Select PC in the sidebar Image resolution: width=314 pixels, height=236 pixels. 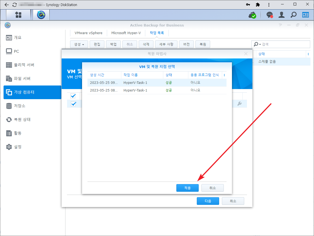click(32, 51)
